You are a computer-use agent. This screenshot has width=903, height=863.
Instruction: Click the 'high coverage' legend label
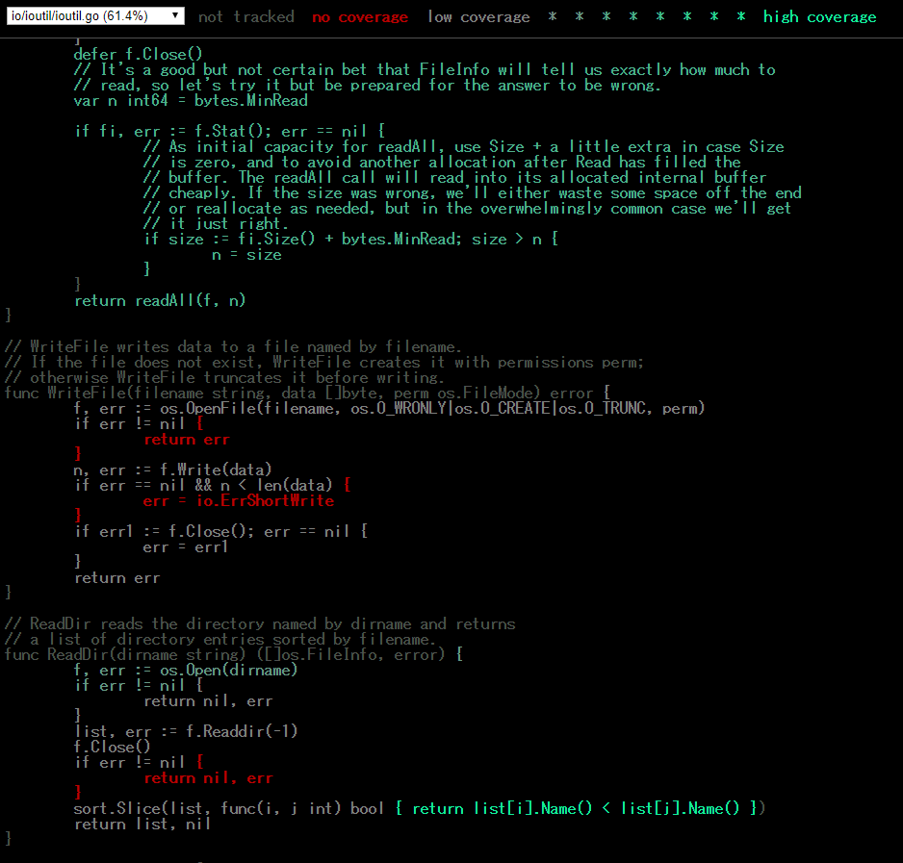[819, 17]
